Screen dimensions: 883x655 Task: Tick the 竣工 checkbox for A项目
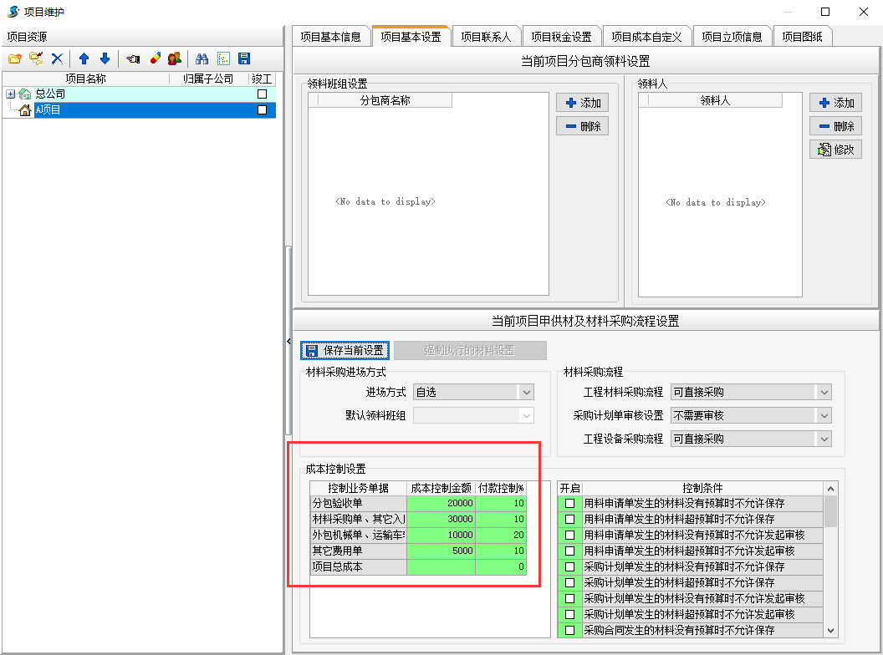(262, 109)
